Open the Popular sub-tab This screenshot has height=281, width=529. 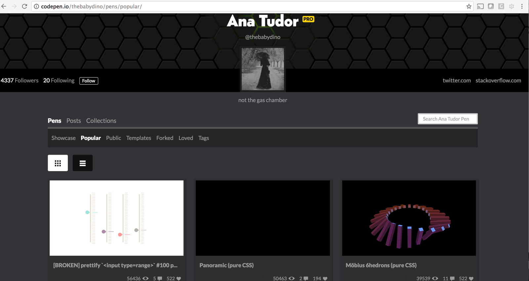[91, 138]
